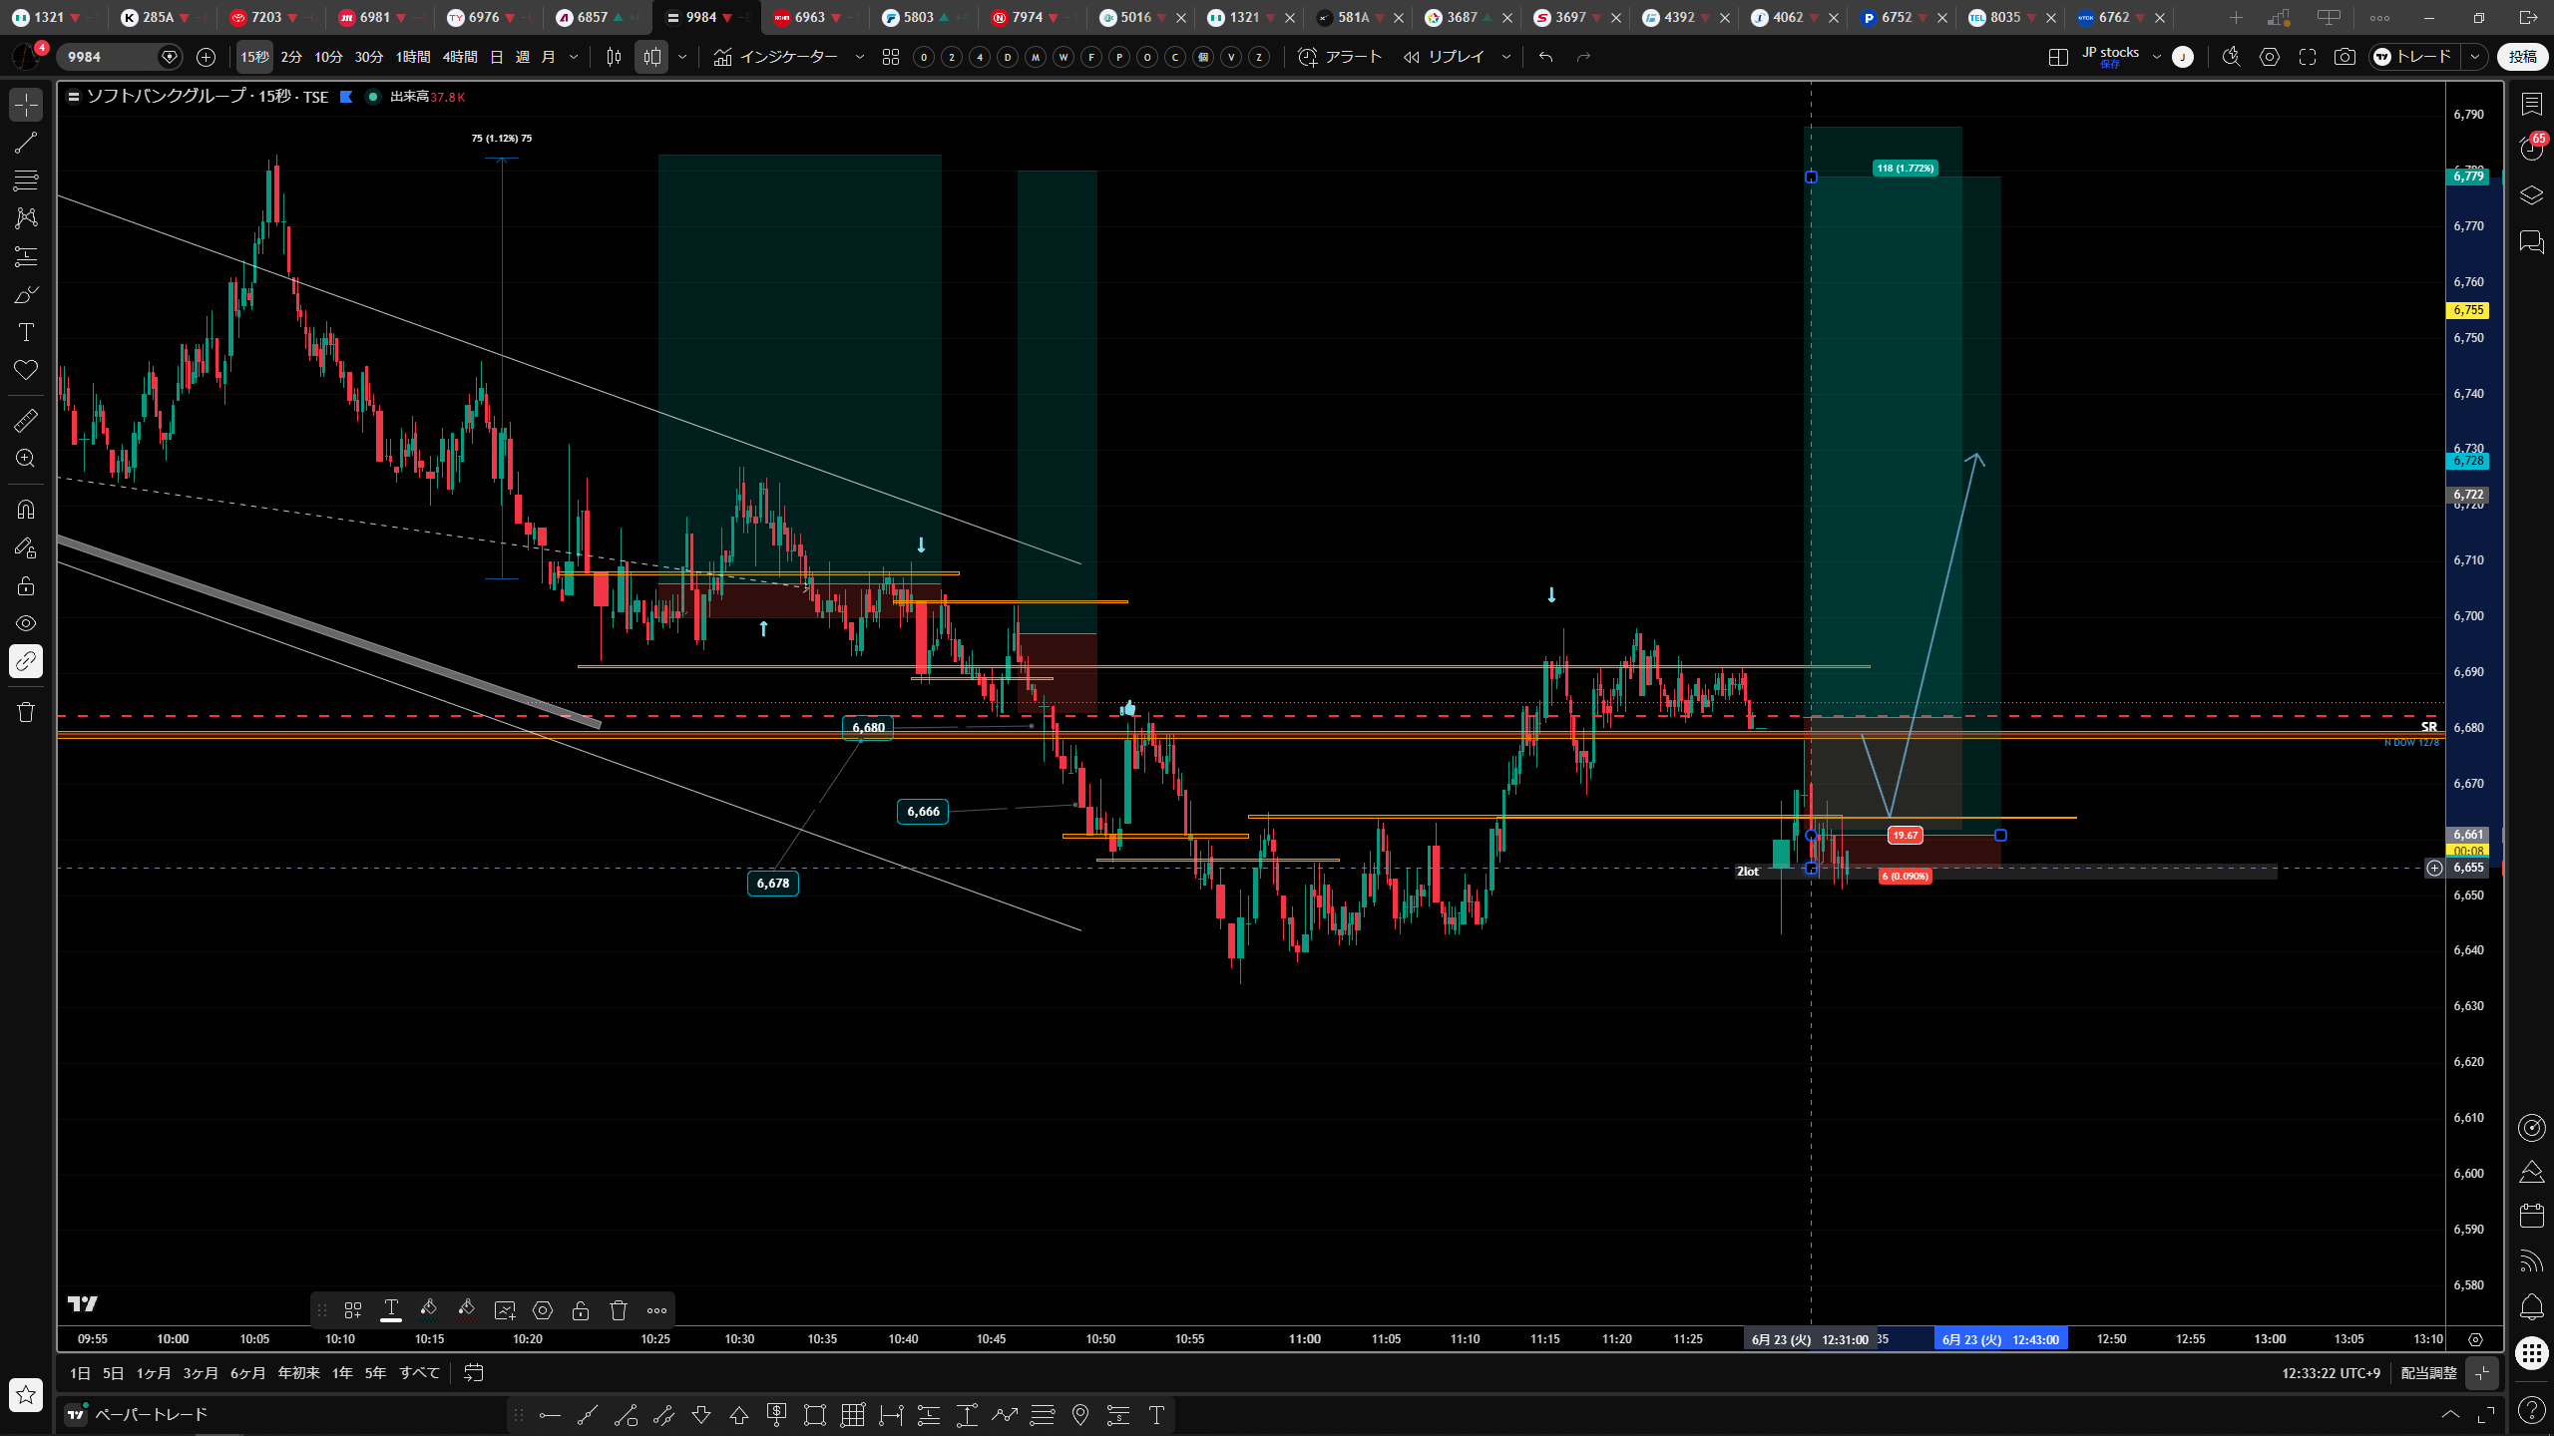
Task: Select the trend line drawing tool
Action: point(26,143)
